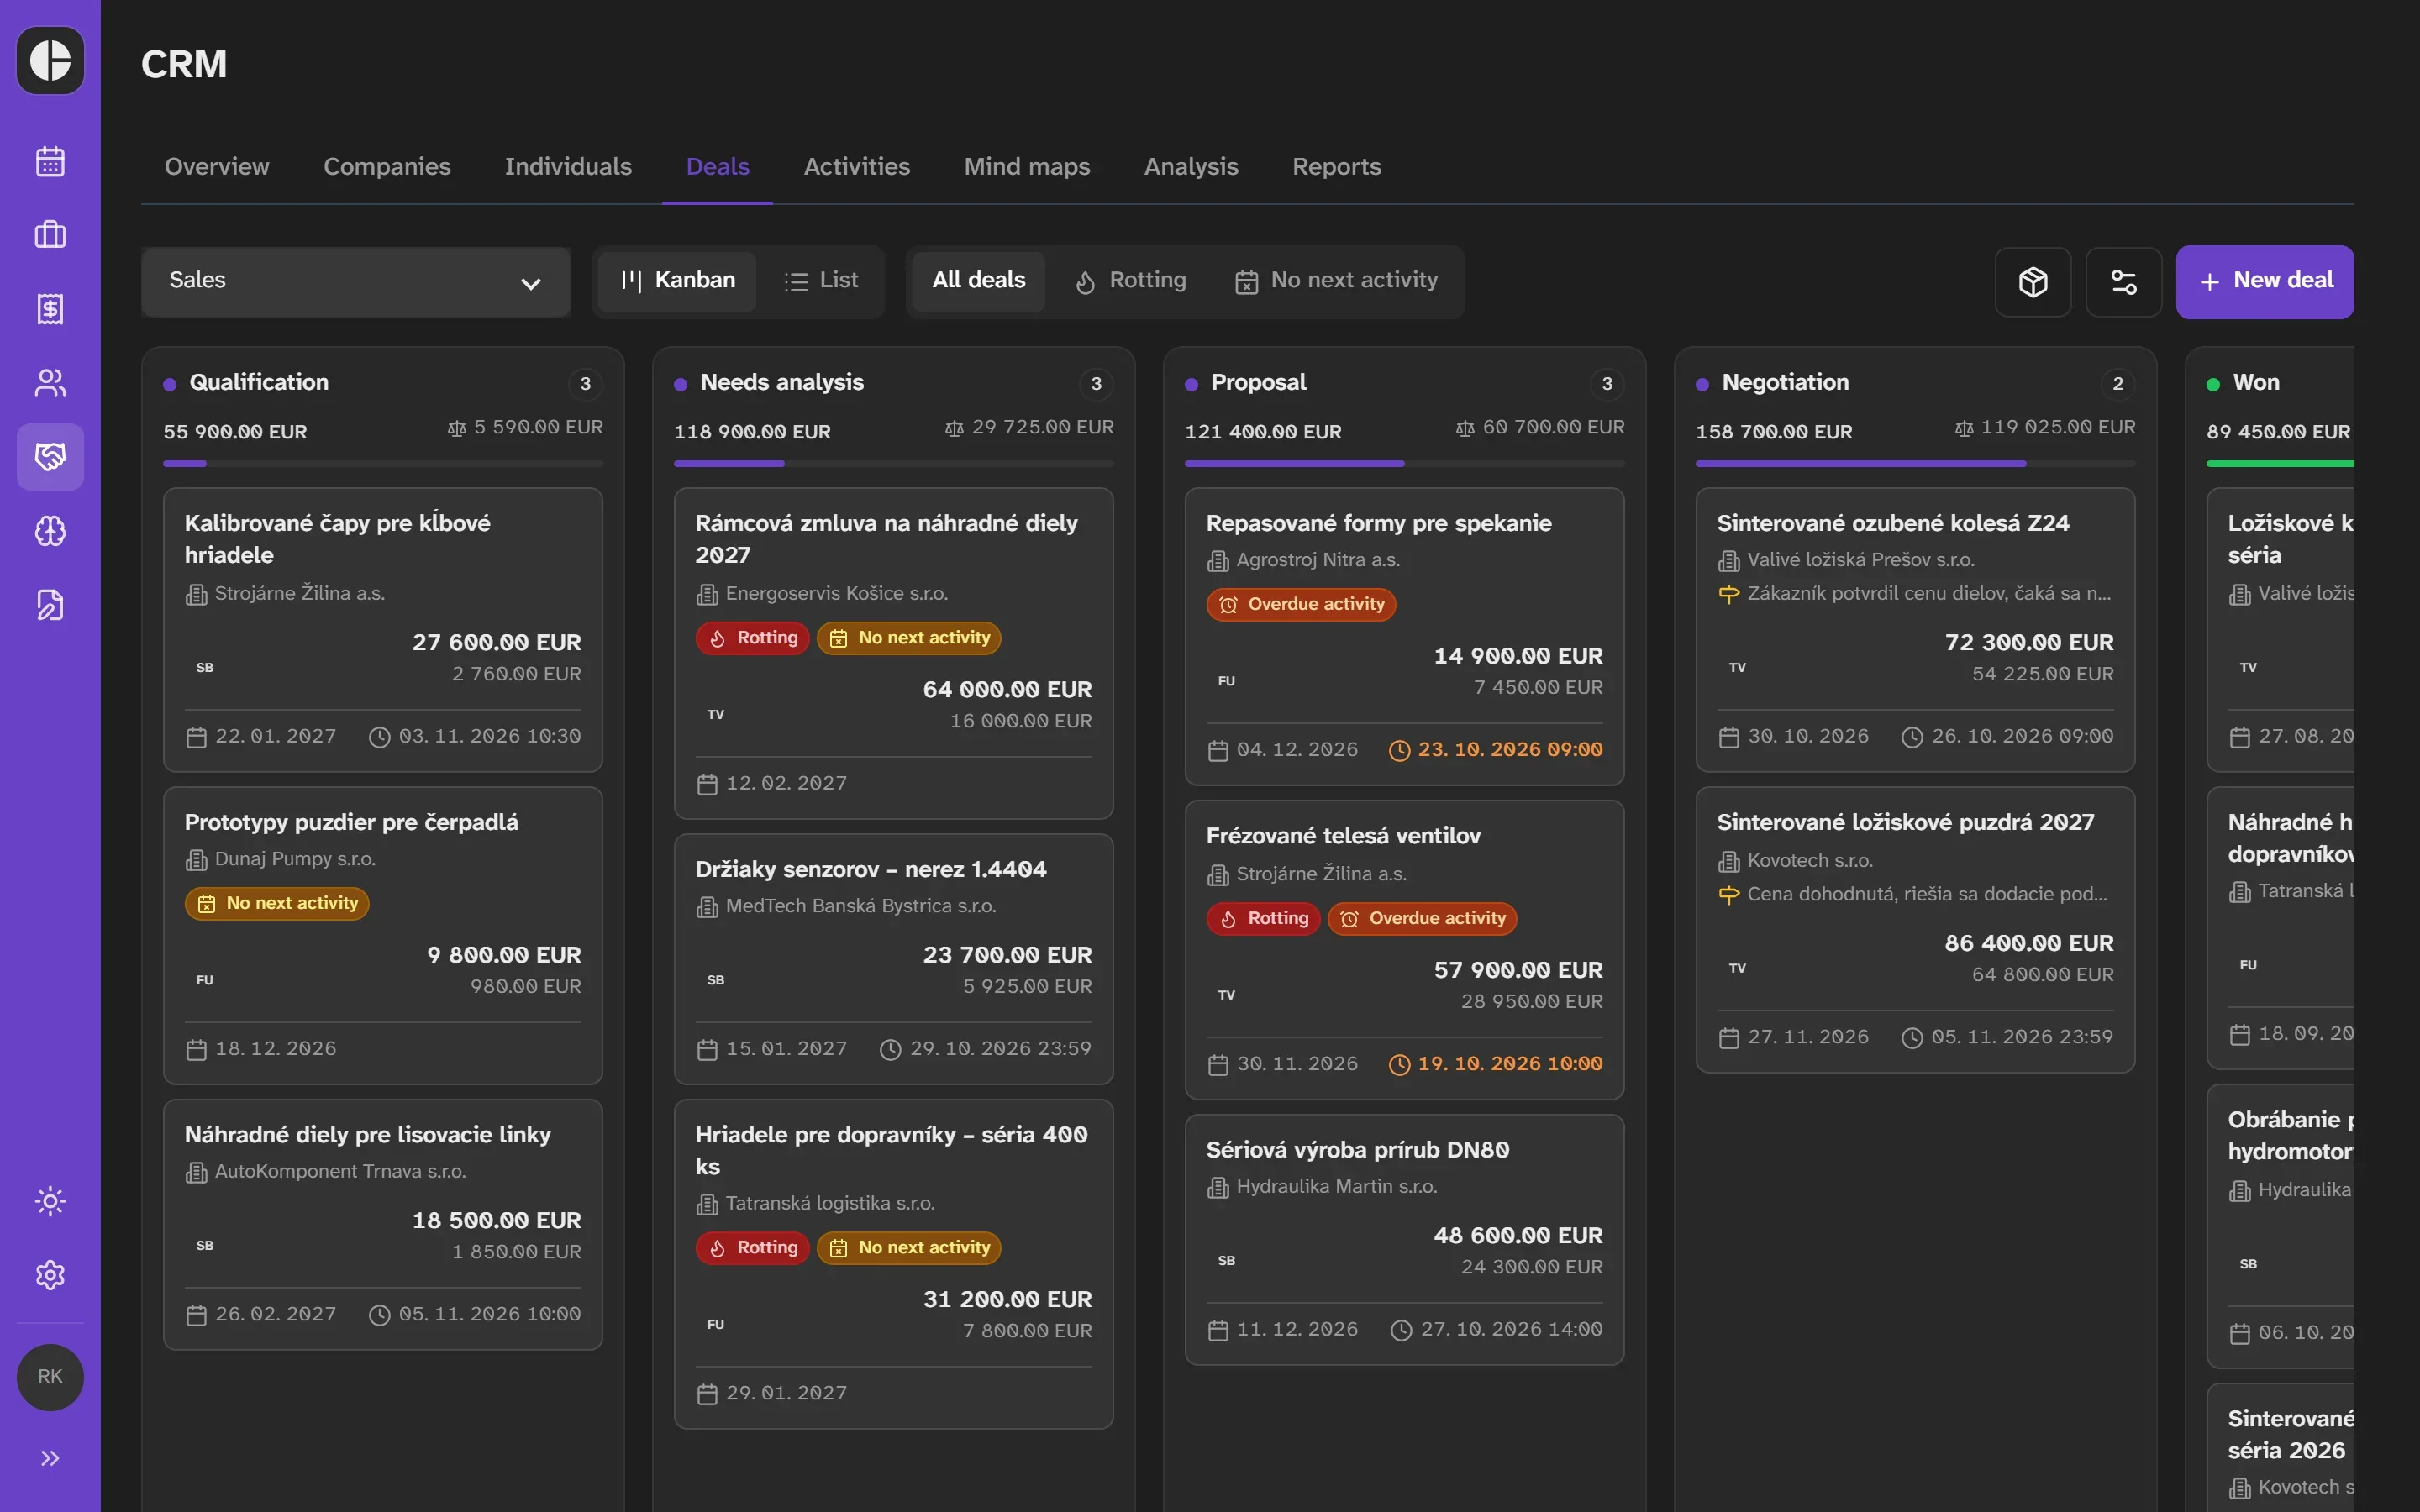
Task: Open the document edit icon in sidebar
Action: click(50, 605)
